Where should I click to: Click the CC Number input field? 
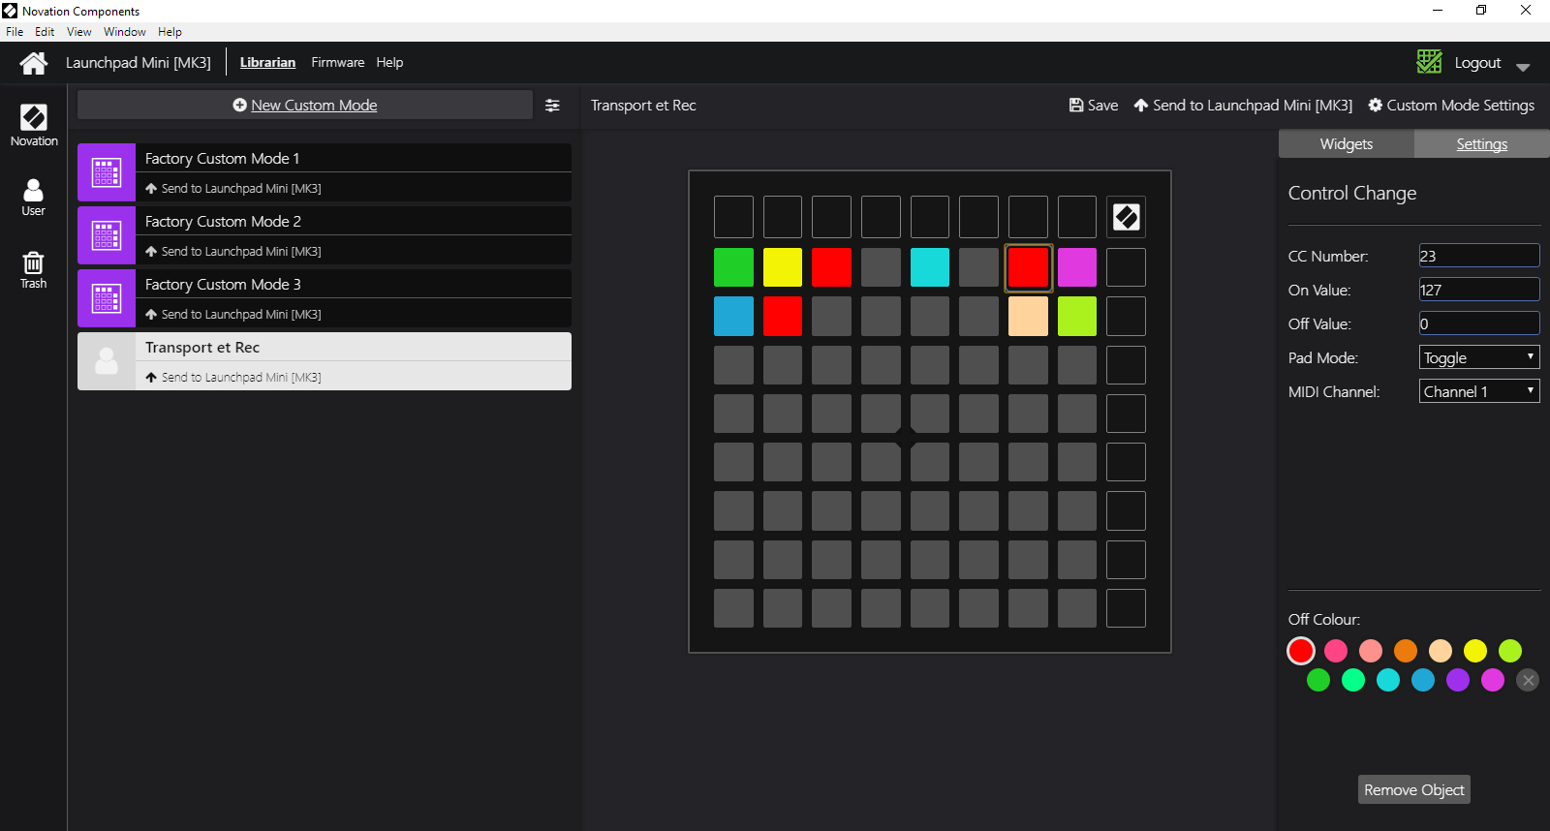point(1479,256)
